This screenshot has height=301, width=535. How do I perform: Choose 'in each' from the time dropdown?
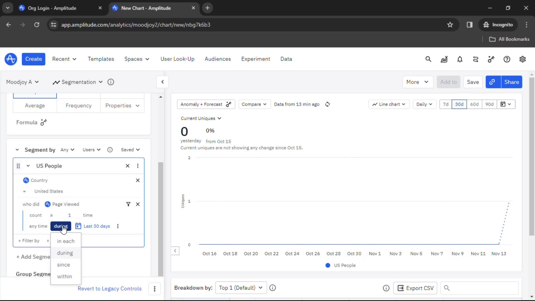[x=66, y=241]
